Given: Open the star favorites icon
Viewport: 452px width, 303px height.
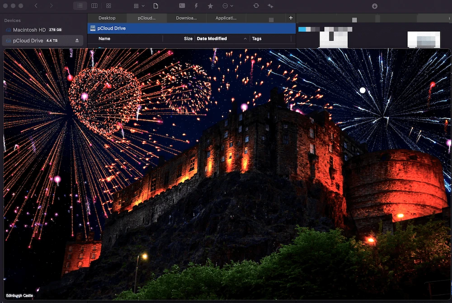Looking at the screenshot, I should pyautogui.click(x=211, y=6).
